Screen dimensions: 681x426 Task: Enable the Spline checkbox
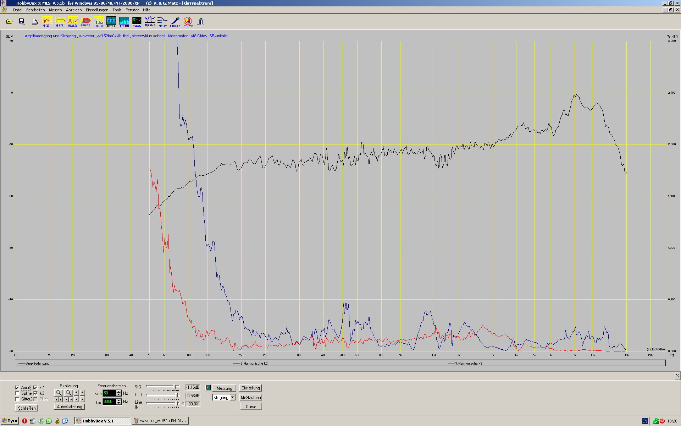17,393
